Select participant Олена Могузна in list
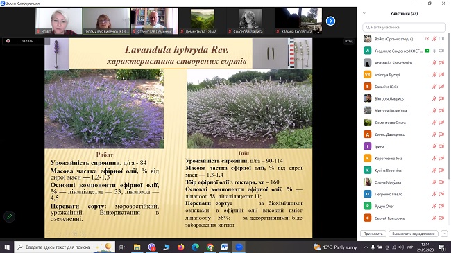The width and height of the screenshot is (451, 253). pyautogui.click(x=404, y=182)
